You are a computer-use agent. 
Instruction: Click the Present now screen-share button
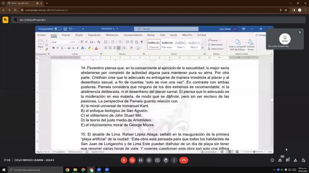pos(157,160)
